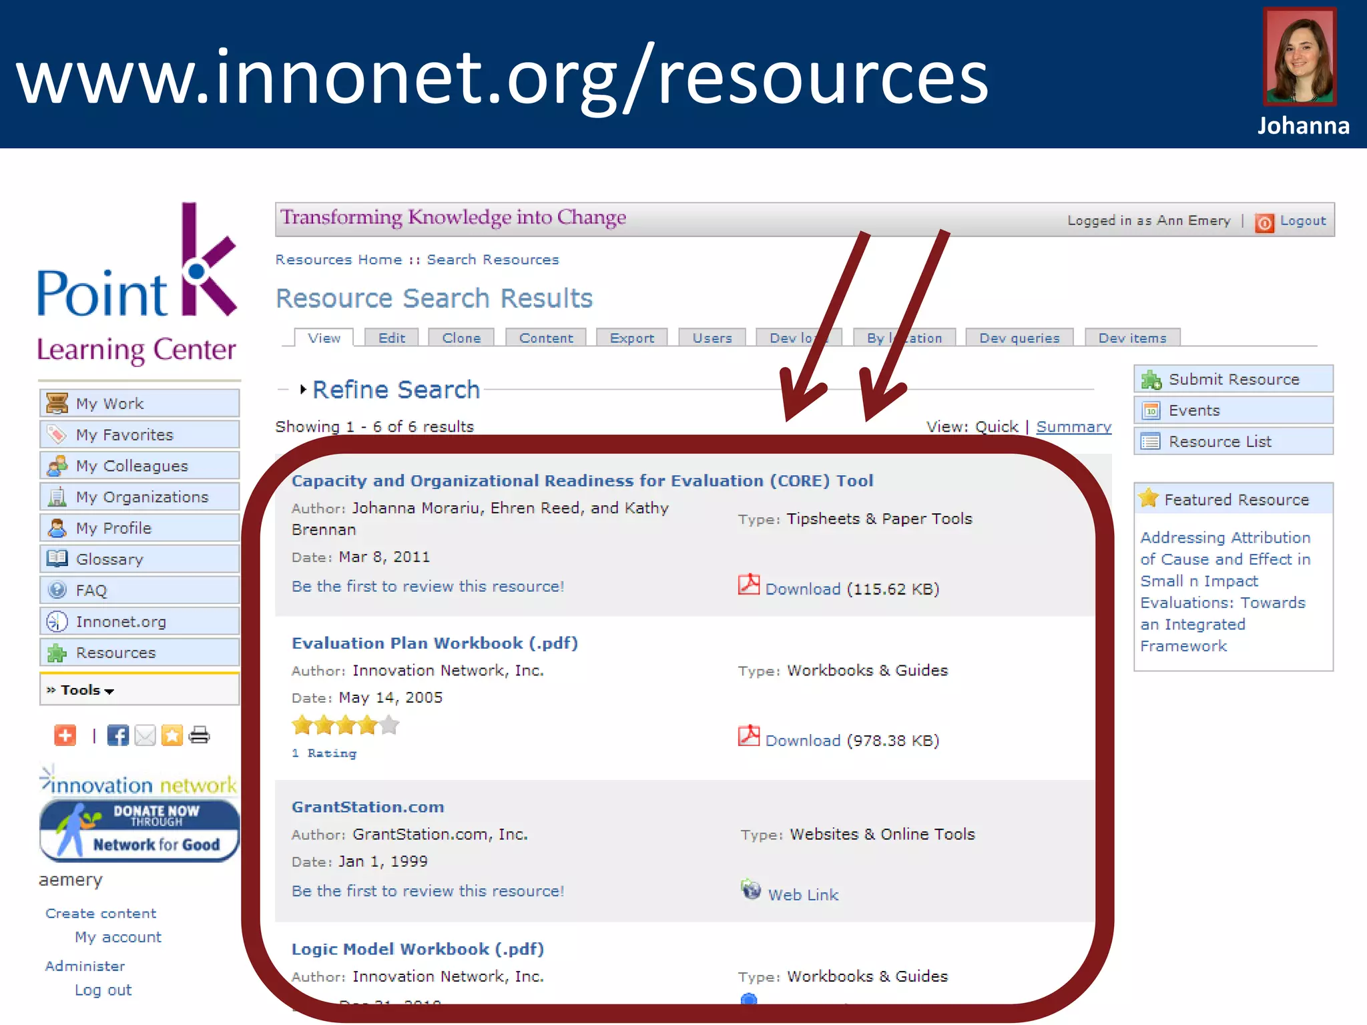This screenshot has width=1367, height=1025.
Task: Click the Events calendar icon
Action: (1151, 410)
